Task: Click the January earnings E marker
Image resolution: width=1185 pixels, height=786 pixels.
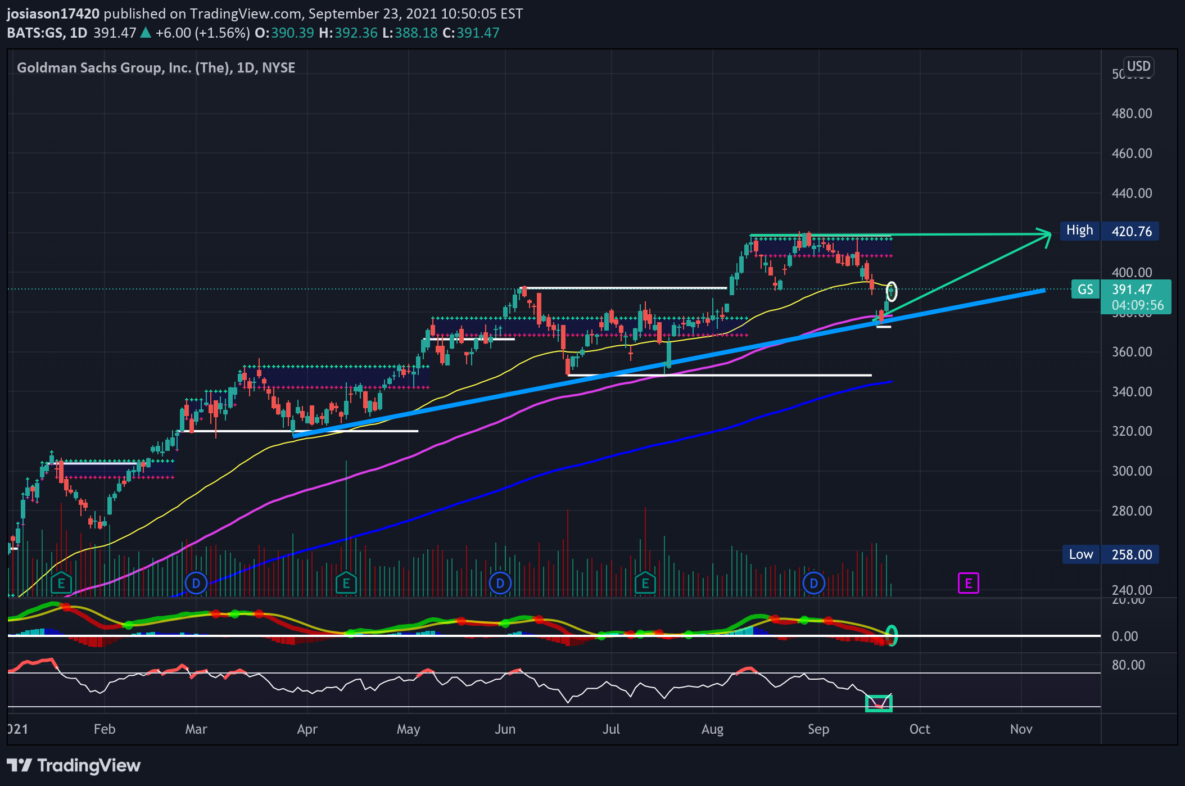Action: point(61,583)
